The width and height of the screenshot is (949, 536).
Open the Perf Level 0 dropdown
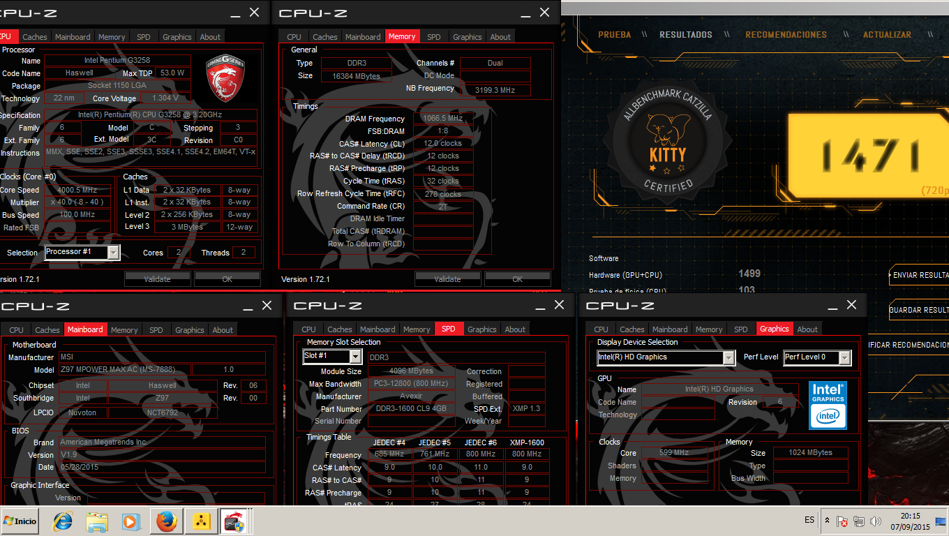(x=817, y=357)
